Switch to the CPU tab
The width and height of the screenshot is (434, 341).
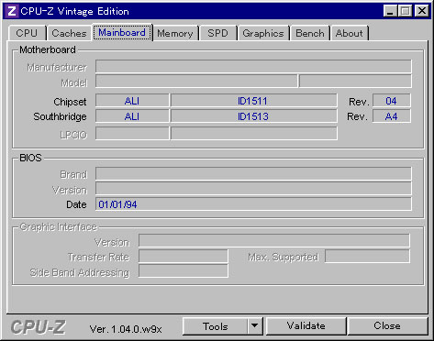[x=27, y=33]
